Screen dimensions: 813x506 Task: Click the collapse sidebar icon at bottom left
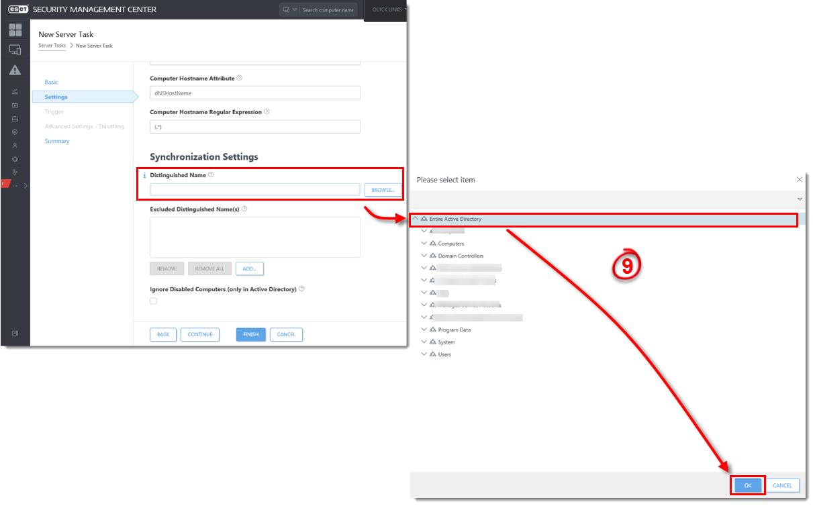pyautogui.click(x=15, y=333)
